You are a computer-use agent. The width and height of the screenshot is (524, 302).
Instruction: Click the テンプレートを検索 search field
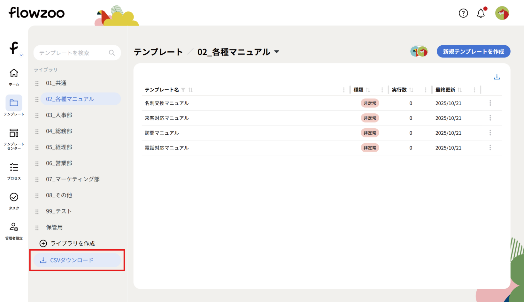click(x=73, y=53)
